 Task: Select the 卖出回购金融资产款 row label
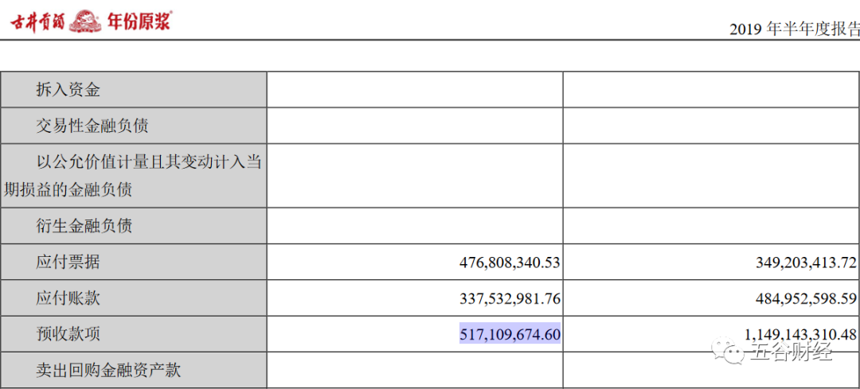(x=108, y=371)
